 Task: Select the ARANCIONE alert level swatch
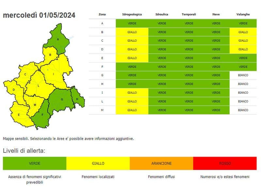(x=161, y=163)
